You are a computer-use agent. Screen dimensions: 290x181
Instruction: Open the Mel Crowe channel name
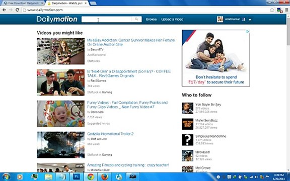pyautogui.click(x=203, y=168)
